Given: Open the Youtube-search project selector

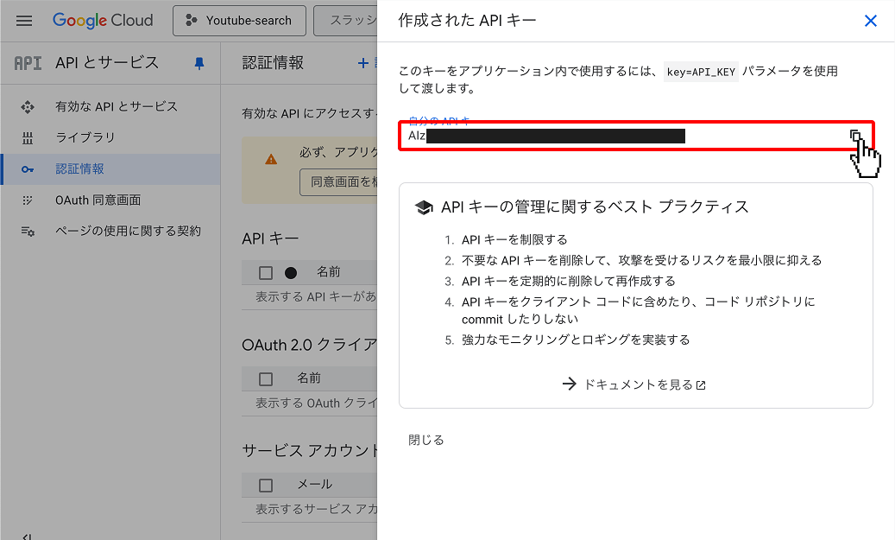Looking at the screenshot, I should click(239, 21).
